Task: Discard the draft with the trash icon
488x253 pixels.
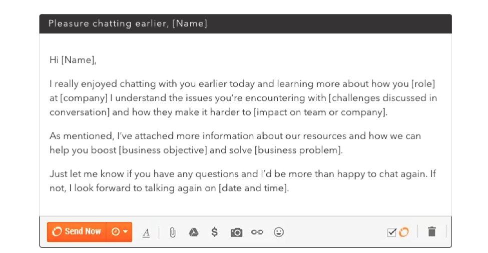Action: [432, 231]
